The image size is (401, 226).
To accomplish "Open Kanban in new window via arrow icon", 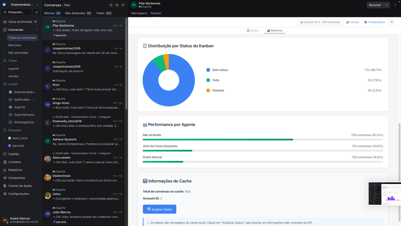I will 391,22.
